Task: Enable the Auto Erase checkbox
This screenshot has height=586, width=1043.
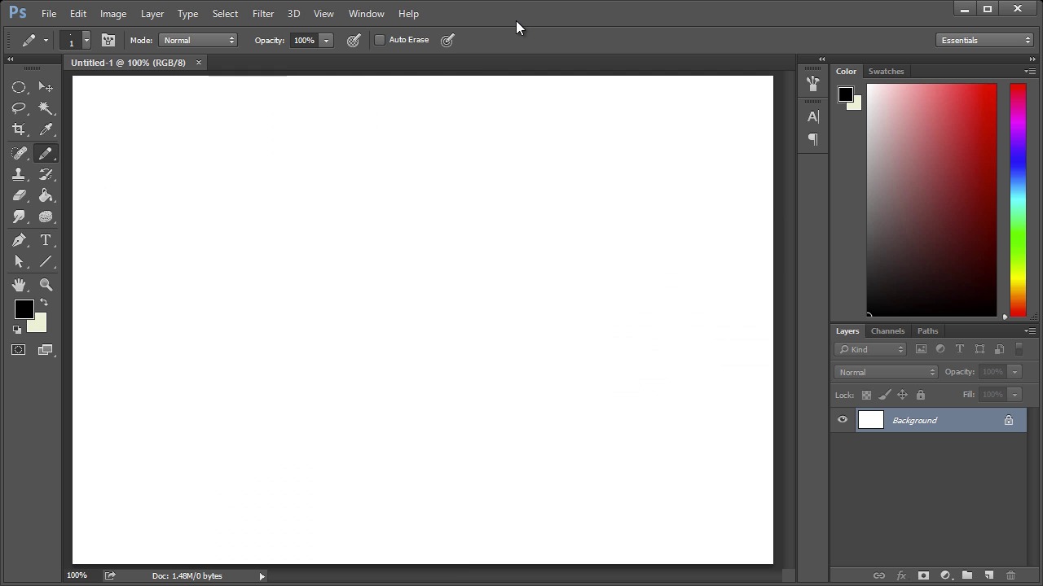Action: coord(380,40)
